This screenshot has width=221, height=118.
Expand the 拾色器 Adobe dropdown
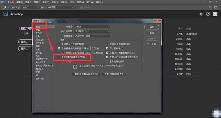(x=92, y=27)
